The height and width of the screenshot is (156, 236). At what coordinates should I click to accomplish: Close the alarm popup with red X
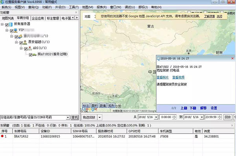pyautogui.click(x=232, y=59)
